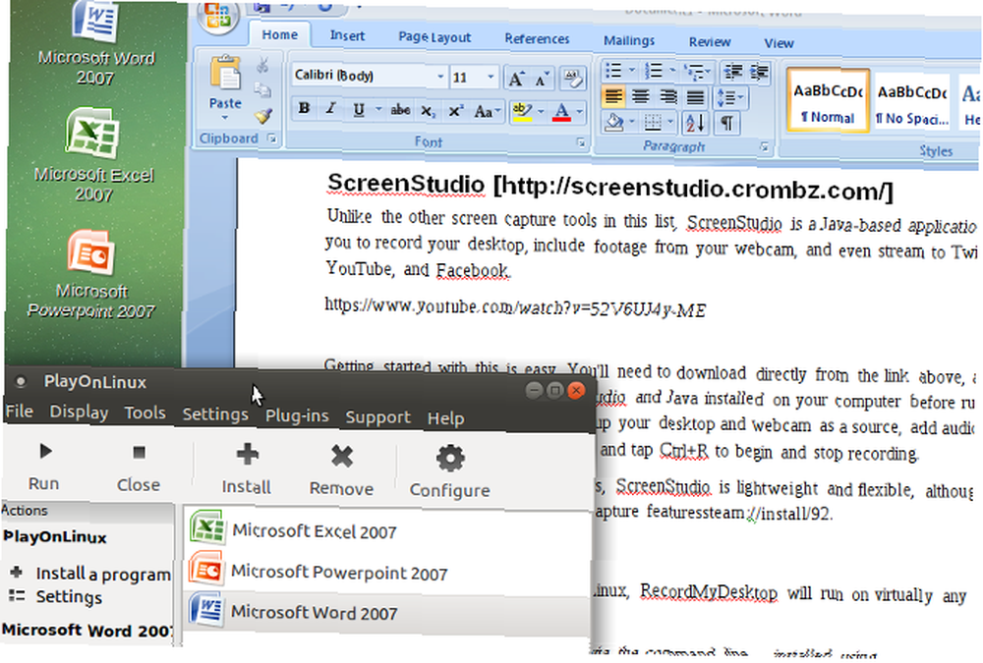Click the Shading paint bucket icon
This screenshot has width=983, height=663.
coord(615,122)
